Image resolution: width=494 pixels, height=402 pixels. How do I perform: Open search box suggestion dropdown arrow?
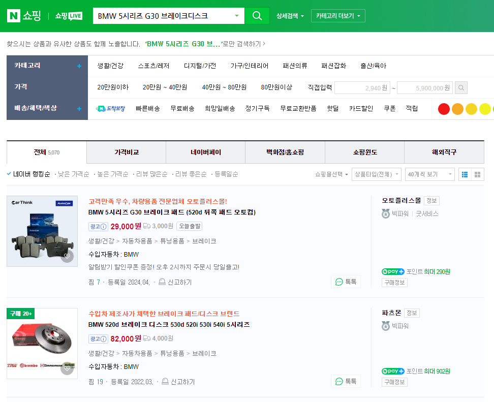[x=237, y=16]
